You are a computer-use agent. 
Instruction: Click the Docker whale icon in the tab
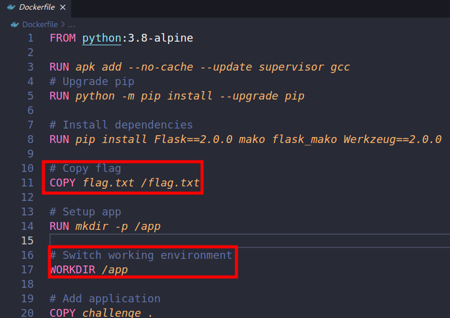click(x=10, y=7)
